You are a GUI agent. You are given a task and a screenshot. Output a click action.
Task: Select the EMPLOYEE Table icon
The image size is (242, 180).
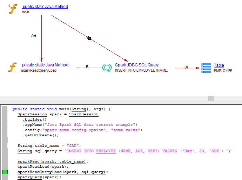[206, 67]
